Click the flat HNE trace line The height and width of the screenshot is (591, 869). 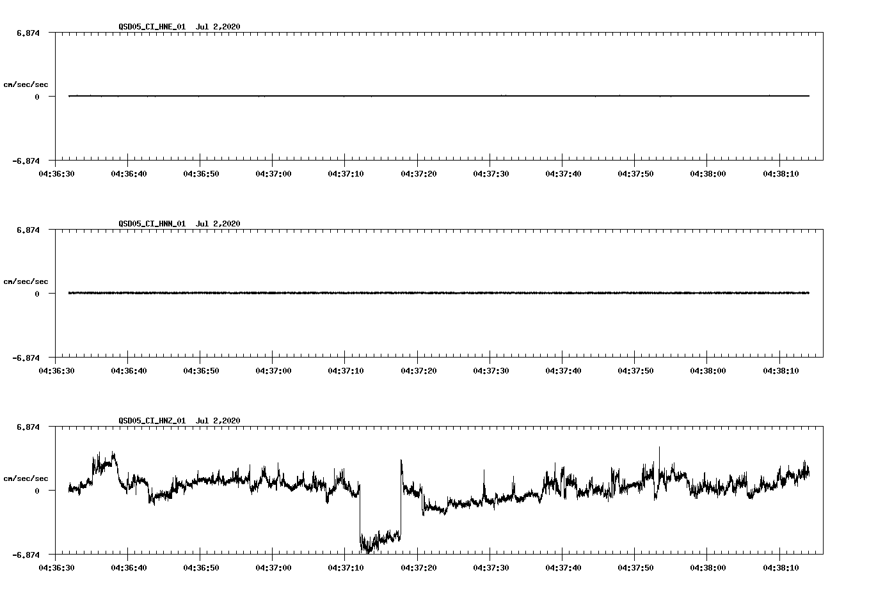click(x=439, y=96)
